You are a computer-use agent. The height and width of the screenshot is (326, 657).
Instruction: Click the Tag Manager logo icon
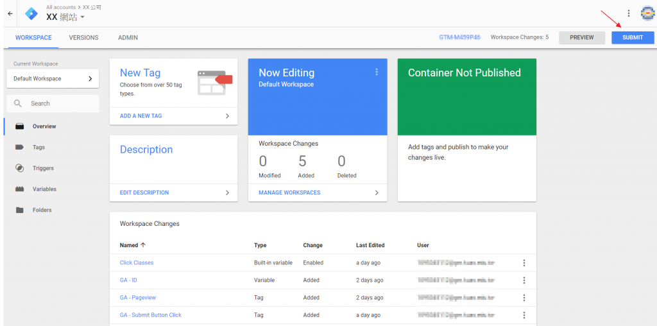tap(31, 13)
